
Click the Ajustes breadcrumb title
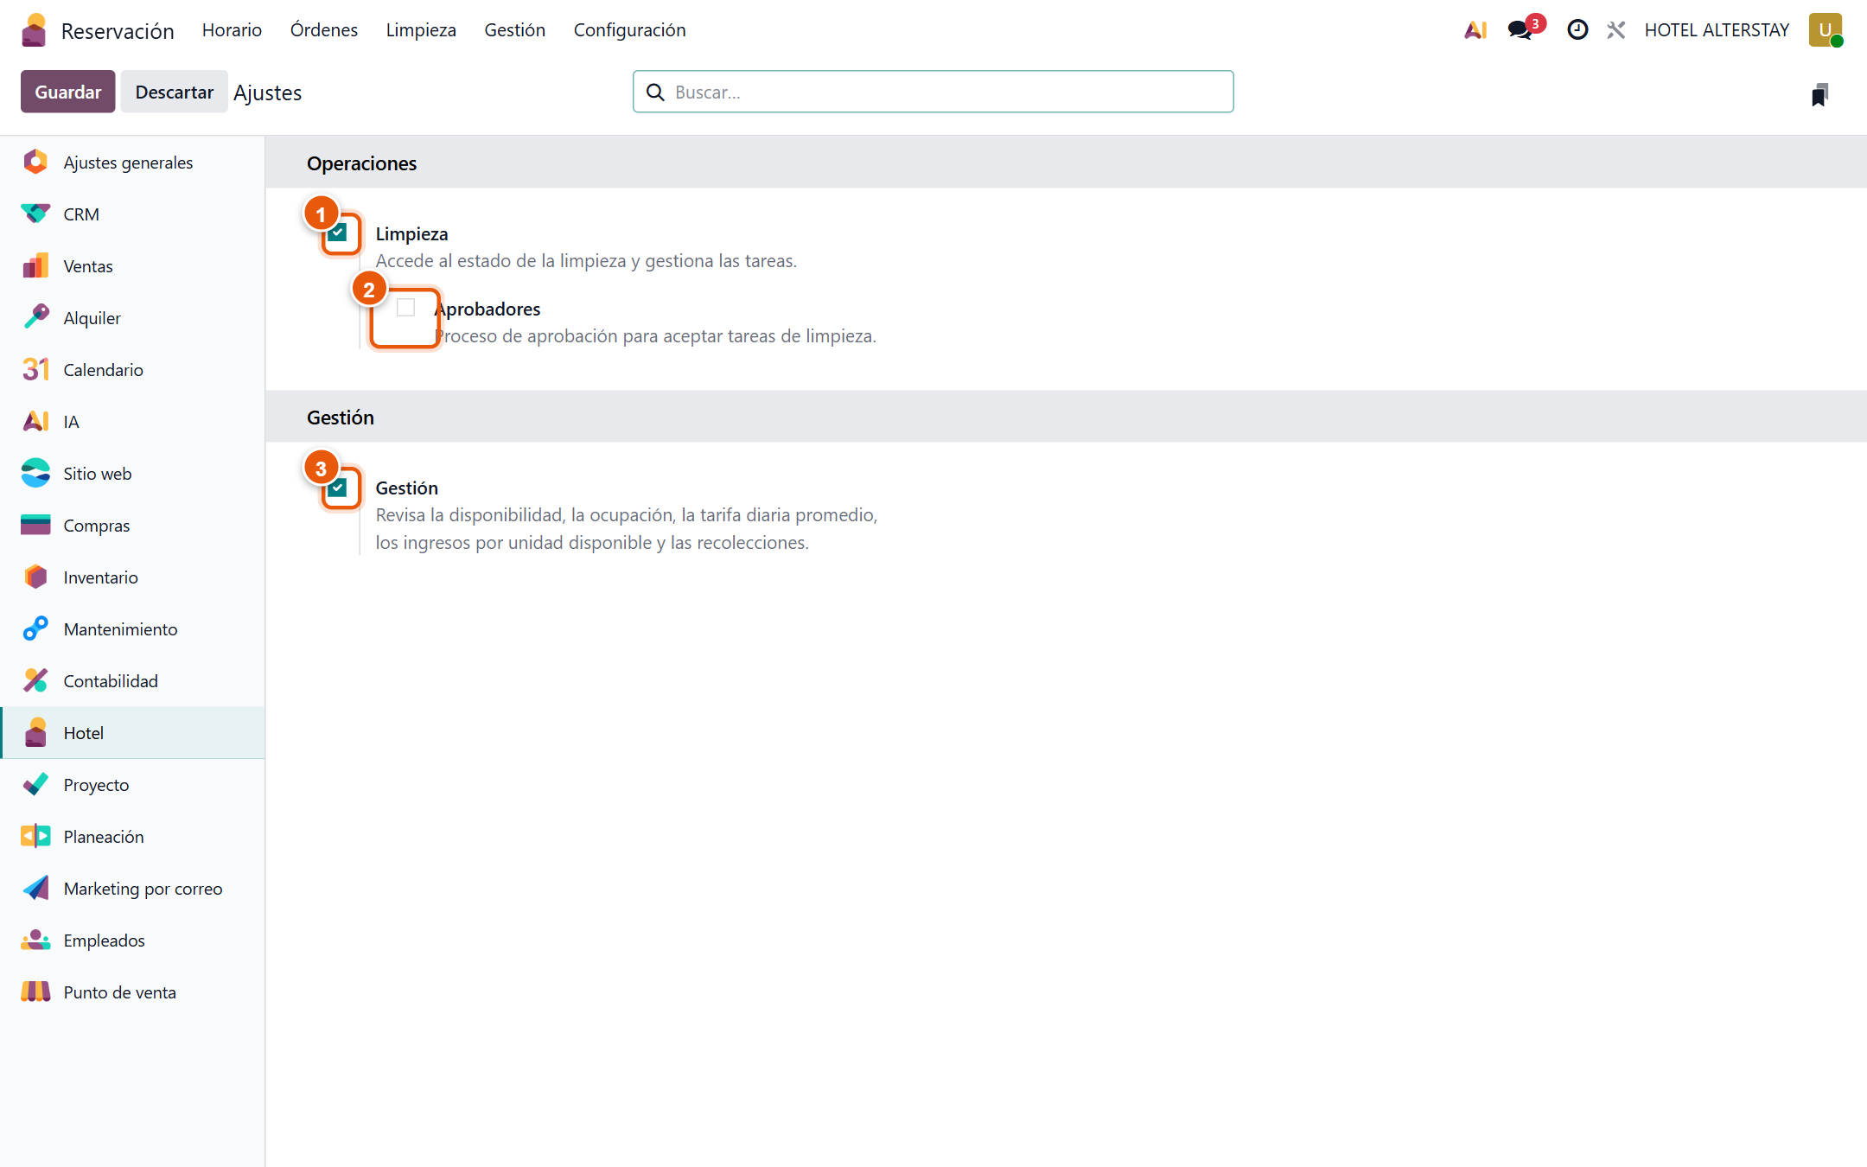pyautogui.click(x=268, y=92)
